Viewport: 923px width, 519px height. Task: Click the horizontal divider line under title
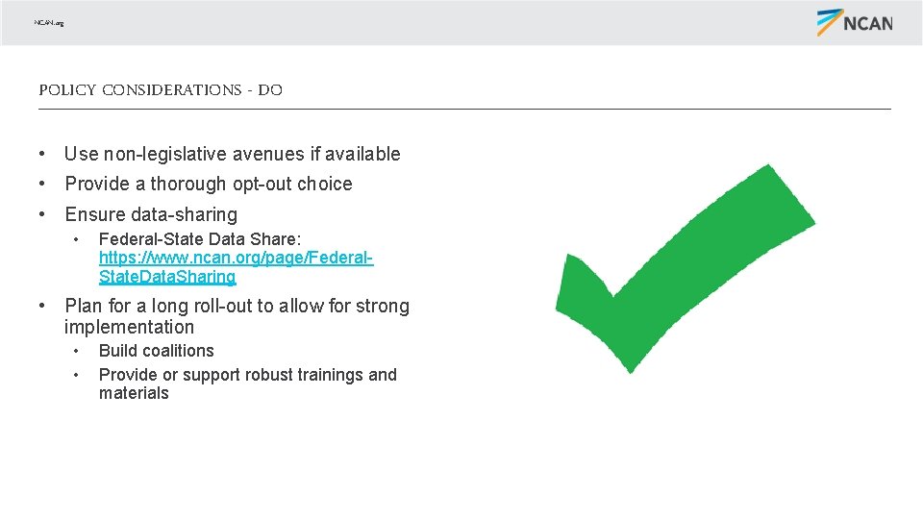(464, 109)
